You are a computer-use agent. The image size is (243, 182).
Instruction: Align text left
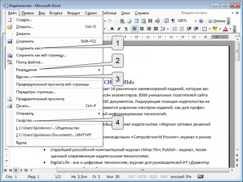click(135, 29)
